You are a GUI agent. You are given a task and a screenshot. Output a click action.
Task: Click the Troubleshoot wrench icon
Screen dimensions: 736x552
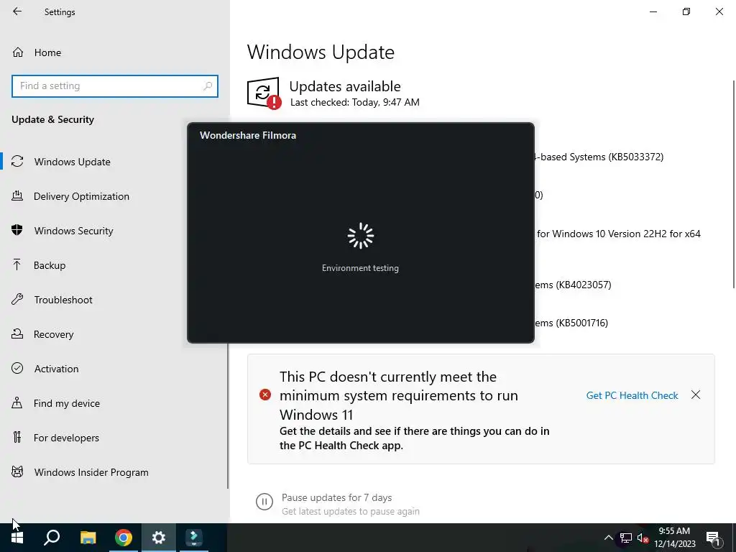pos(17,300)
